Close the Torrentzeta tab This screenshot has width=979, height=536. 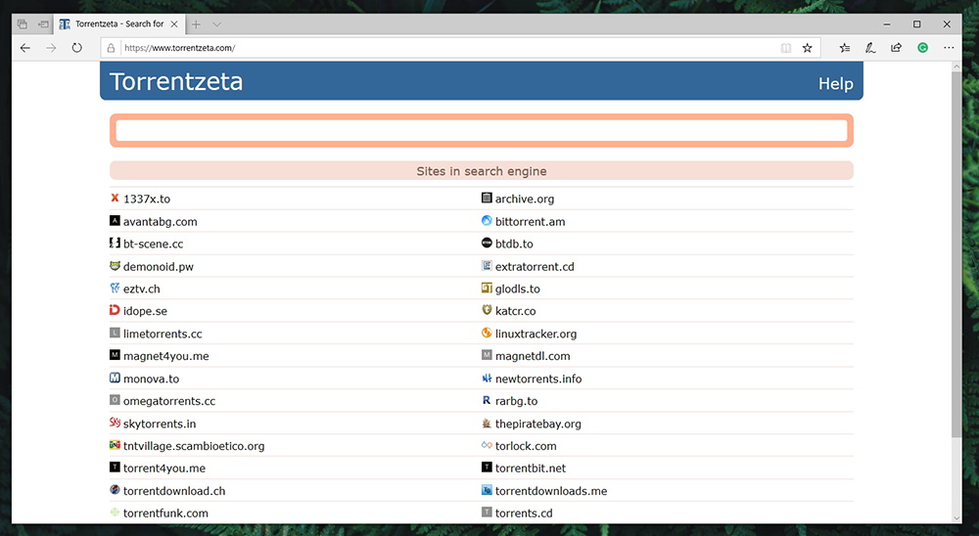point(174,24)
